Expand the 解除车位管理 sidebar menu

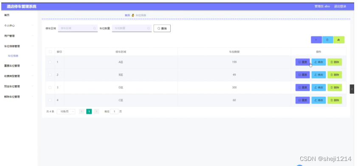(x=19, y=97)
